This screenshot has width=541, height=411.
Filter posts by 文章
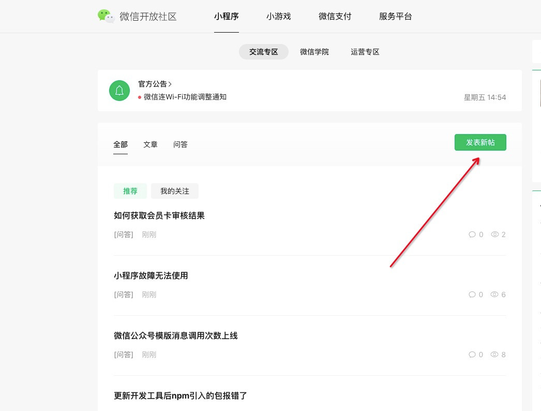pyautogui.click(x=151, y=144)
